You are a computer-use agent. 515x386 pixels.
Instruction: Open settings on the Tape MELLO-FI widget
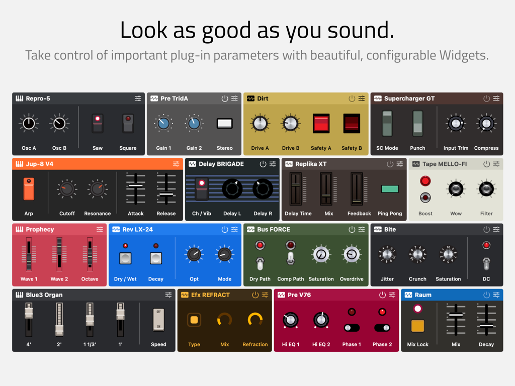[x=496, y=164]
